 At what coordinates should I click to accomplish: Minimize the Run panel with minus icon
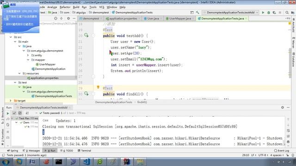[288, 107]
